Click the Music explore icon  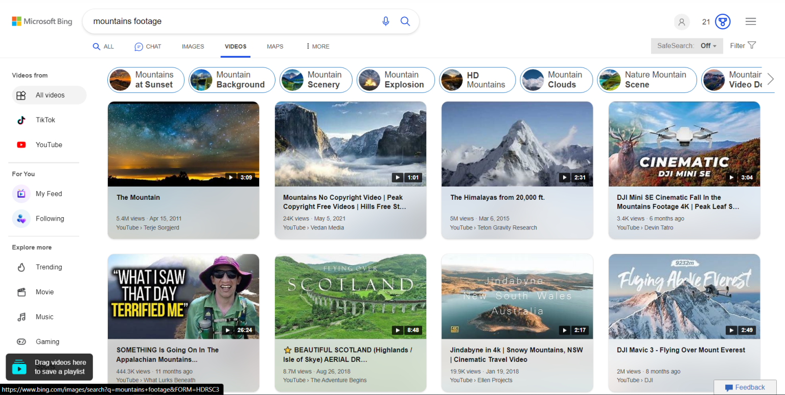coord(21,316)
